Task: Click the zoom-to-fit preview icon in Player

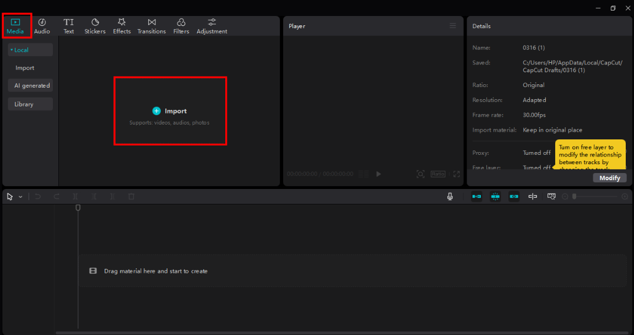Action: [x=420, y=174]
